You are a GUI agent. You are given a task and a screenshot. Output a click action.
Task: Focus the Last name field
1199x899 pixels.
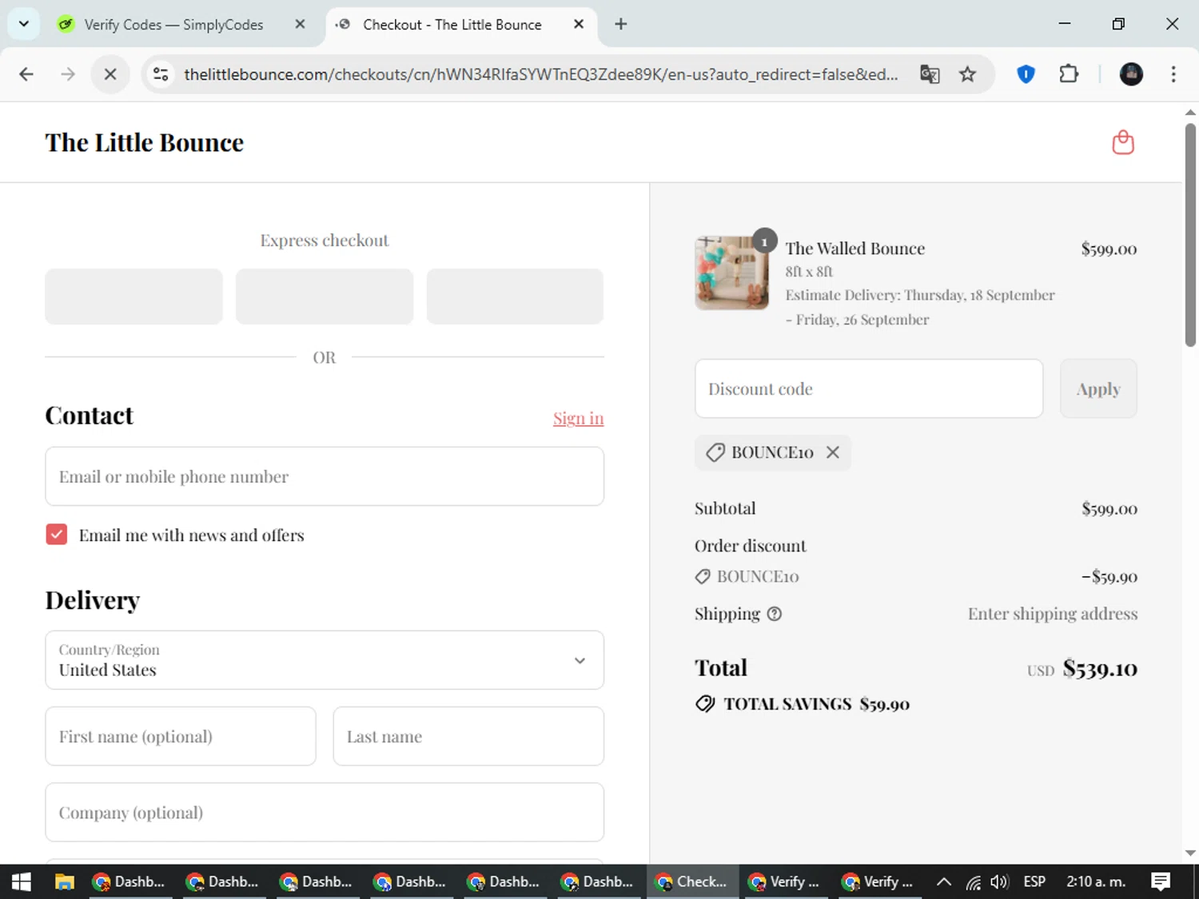468,736
